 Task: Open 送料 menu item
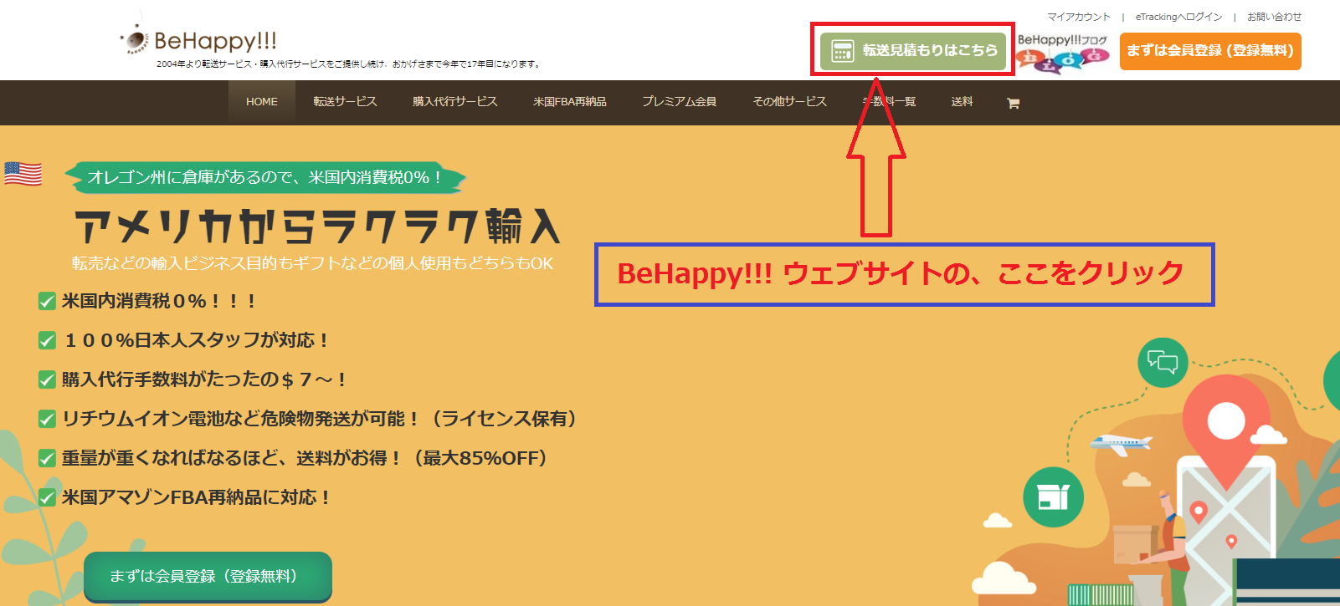pos(962,102)
